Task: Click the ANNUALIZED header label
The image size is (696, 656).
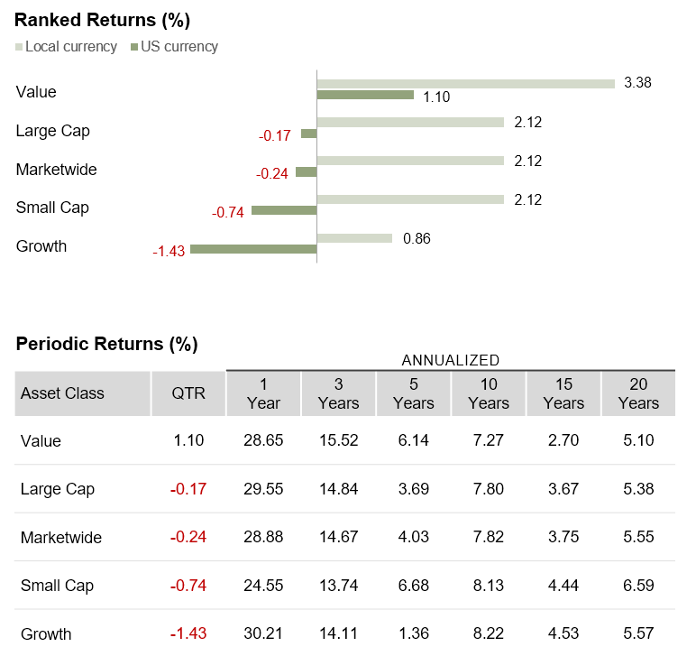Action: tap(450, 360)
